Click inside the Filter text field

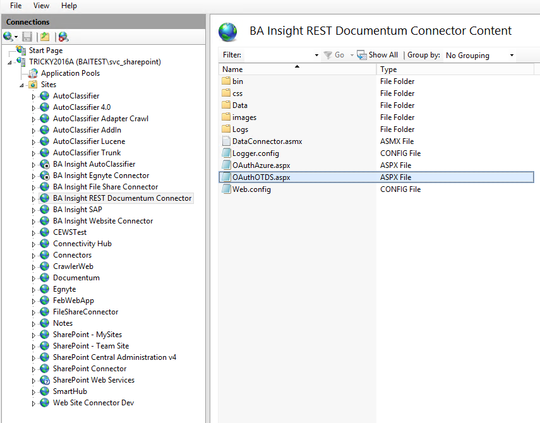tap(278, 56)
